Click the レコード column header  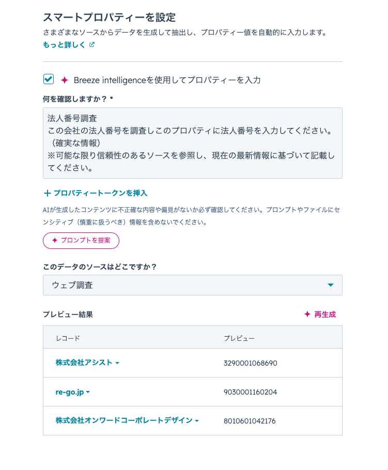click(68, 338)
